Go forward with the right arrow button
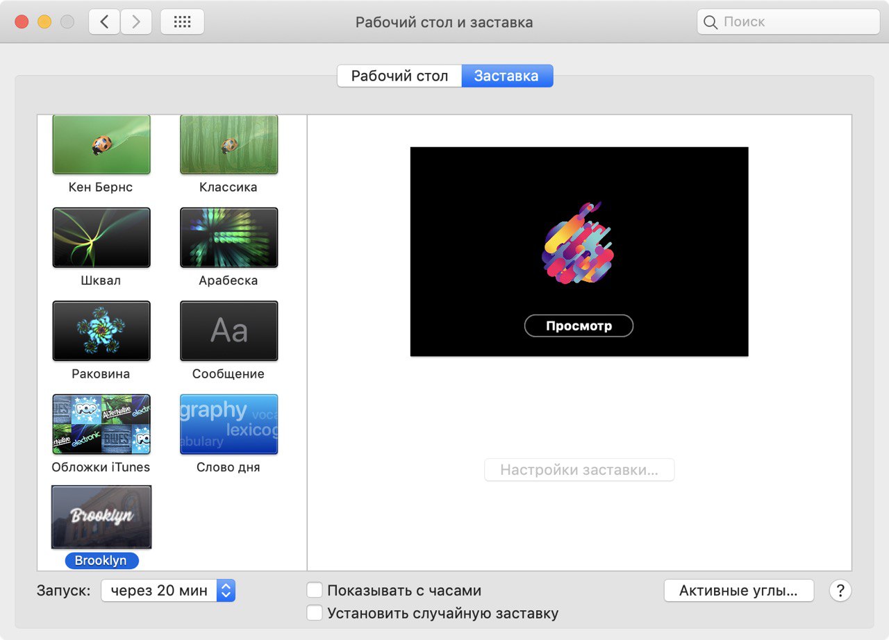The width and height of the screenshot is (889, 640). (x=136, y=22)
